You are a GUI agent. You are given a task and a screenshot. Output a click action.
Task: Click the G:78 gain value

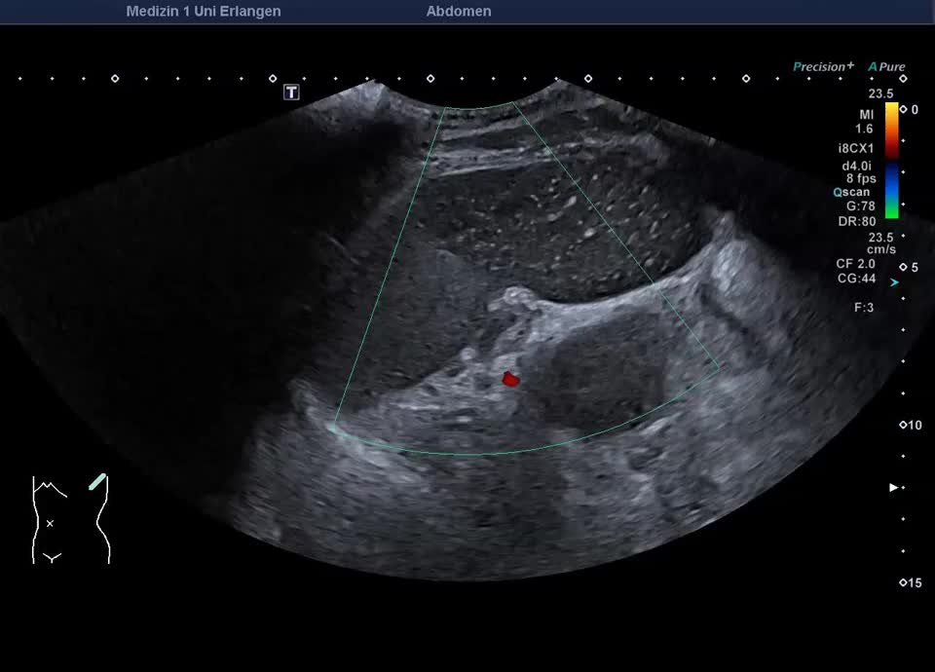click(860, 206)
